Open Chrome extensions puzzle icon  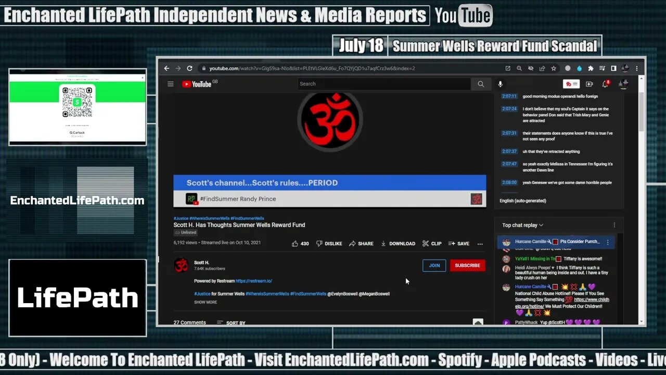click(591, 68)
